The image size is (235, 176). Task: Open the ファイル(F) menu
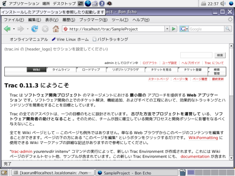(x=14, y=20)
